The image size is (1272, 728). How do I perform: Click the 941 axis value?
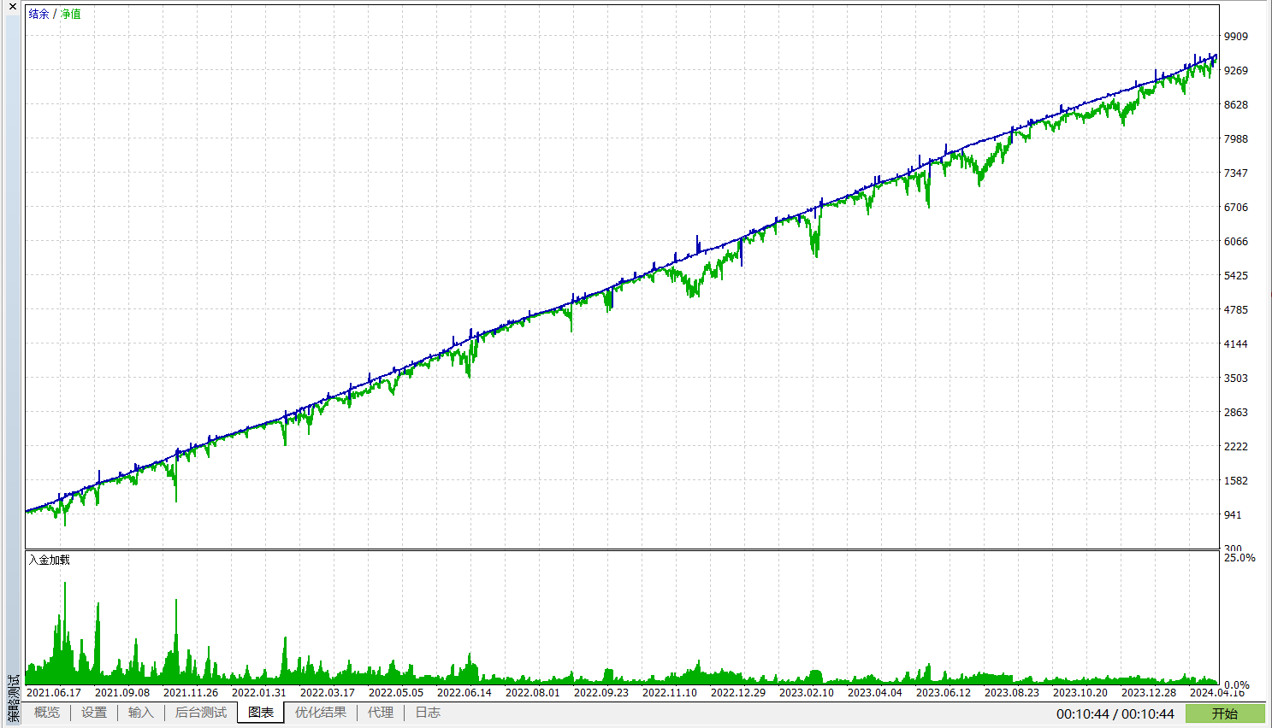1233,515
